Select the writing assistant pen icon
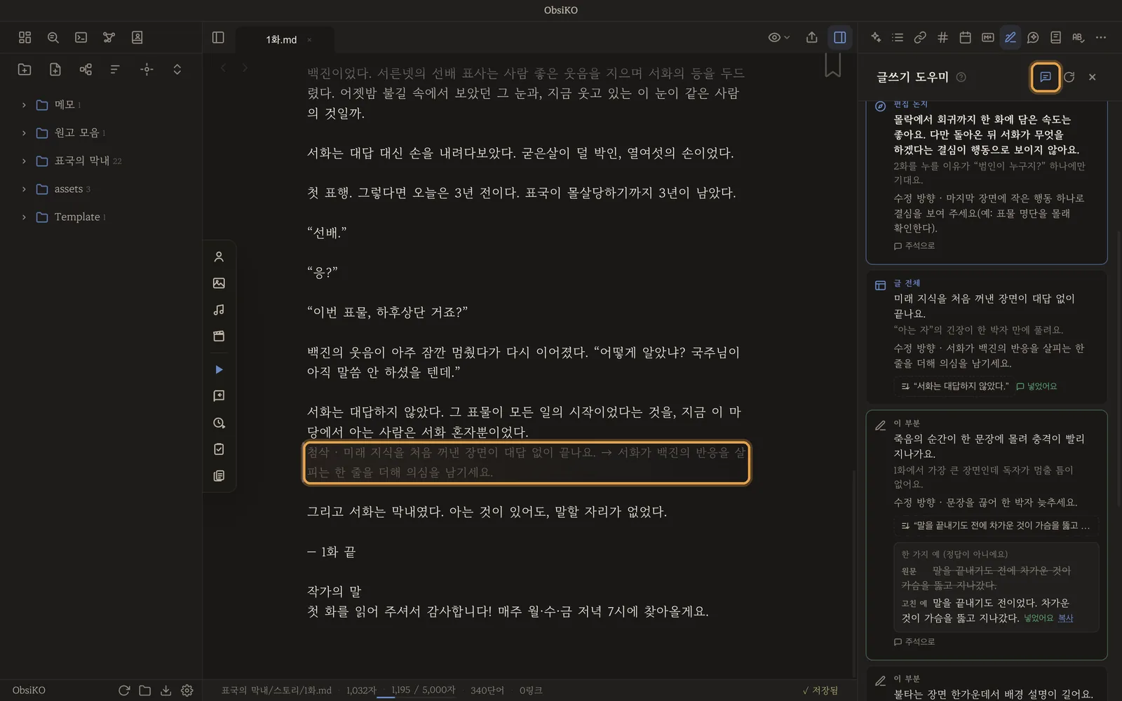1122x701 pixels. point(1011,38)
